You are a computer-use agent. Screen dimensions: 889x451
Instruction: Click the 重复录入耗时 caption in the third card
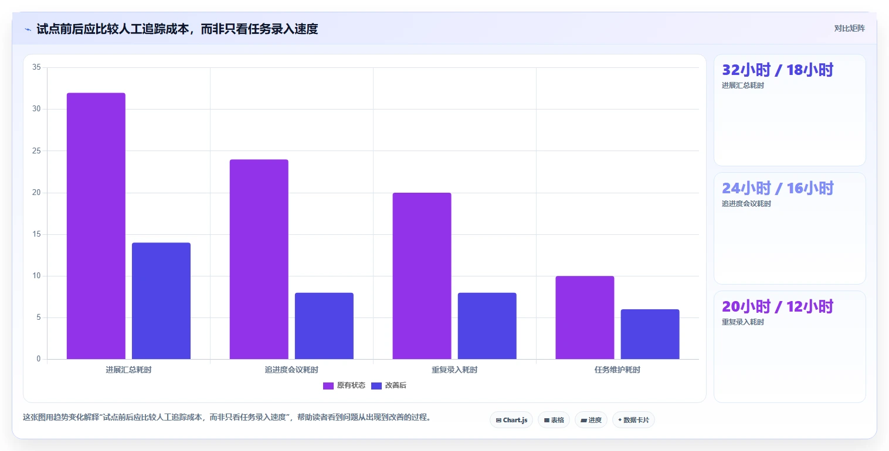743,322
